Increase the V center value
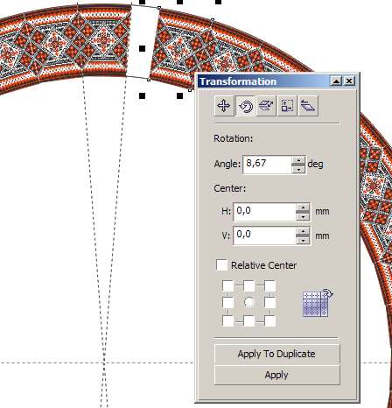392x408 pixels. (303, 231)
